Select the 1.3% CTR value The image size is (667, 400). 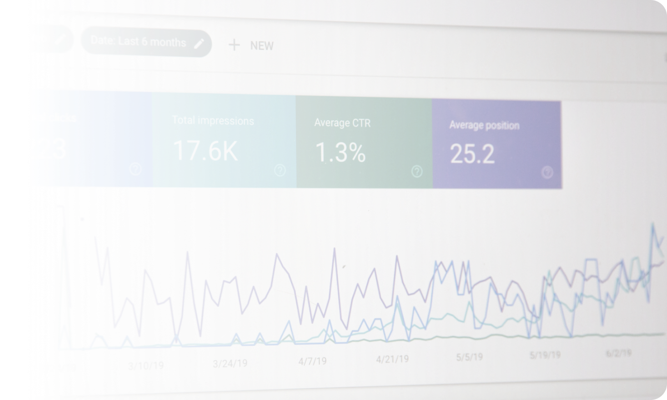(340, 152)
